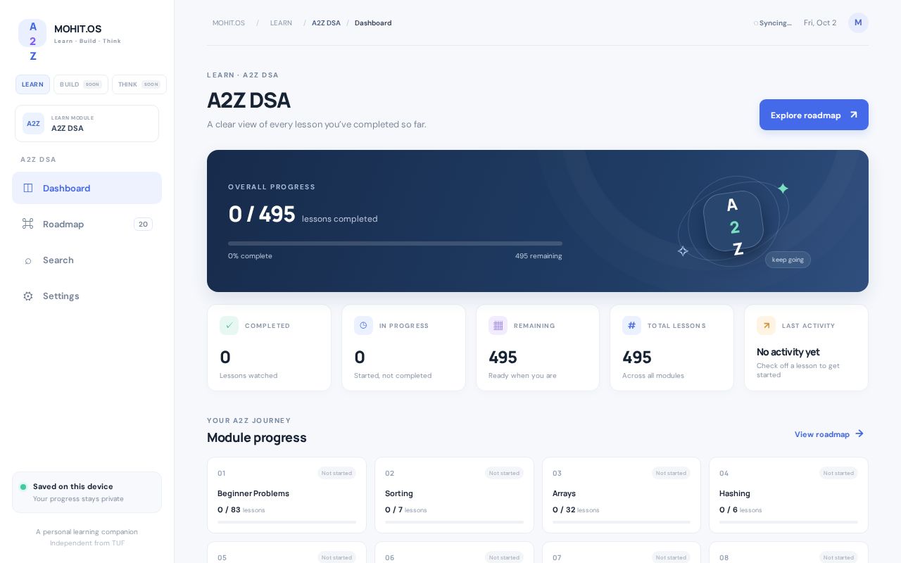Open the user avatar M
901x563 pixels.
click(858, 23)
